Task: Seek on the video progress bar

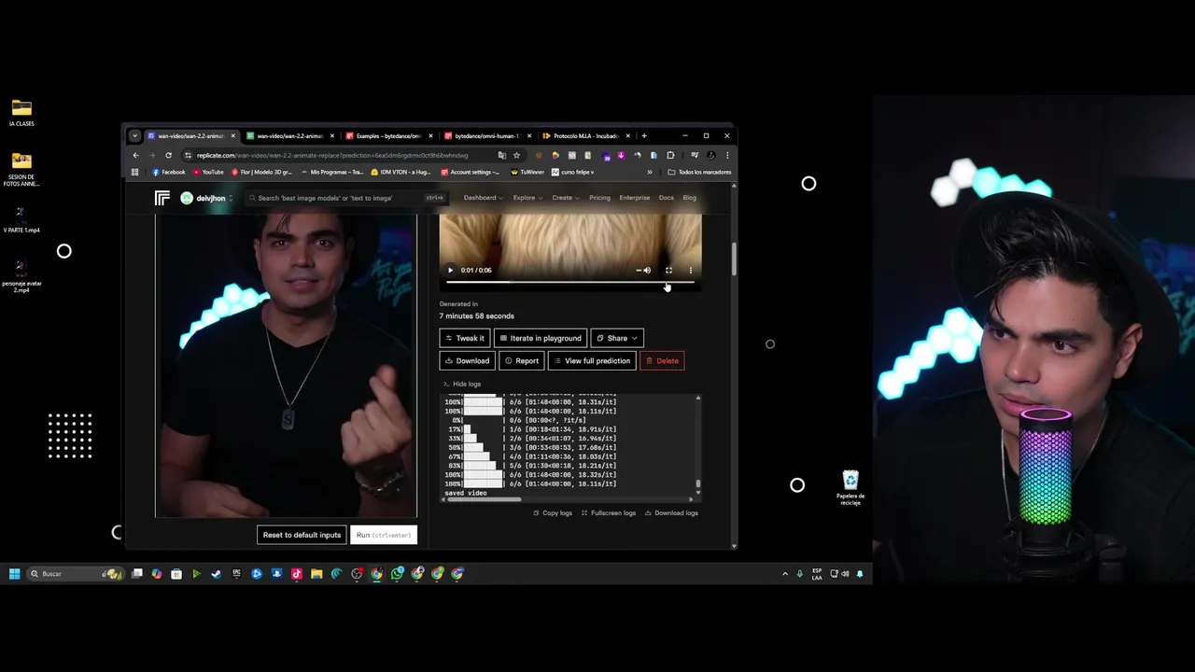Action: [569, 281]
